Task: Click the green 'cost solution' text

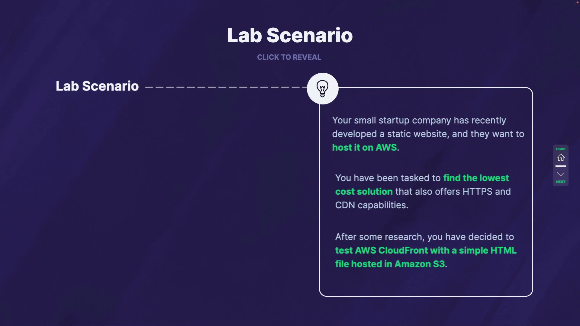Action: coord(364,192)
